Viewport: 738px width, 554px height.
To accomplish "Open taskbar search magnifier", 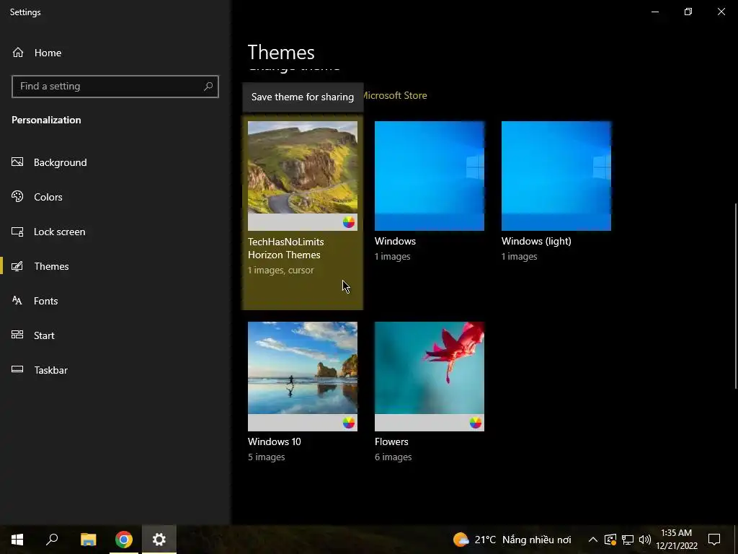I will pyautogui.click(x=52, y=540).
